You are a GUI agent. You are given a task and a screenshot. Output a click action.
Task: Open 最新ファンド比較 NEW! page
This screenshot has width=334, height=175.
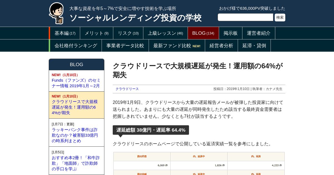tap(177, 46)
